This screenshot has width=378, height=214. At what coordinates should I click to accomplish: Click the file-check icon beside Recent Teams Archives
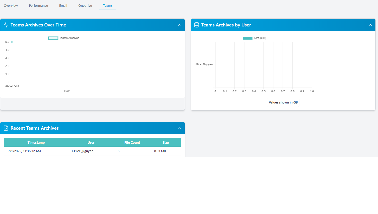coord(6,128)
